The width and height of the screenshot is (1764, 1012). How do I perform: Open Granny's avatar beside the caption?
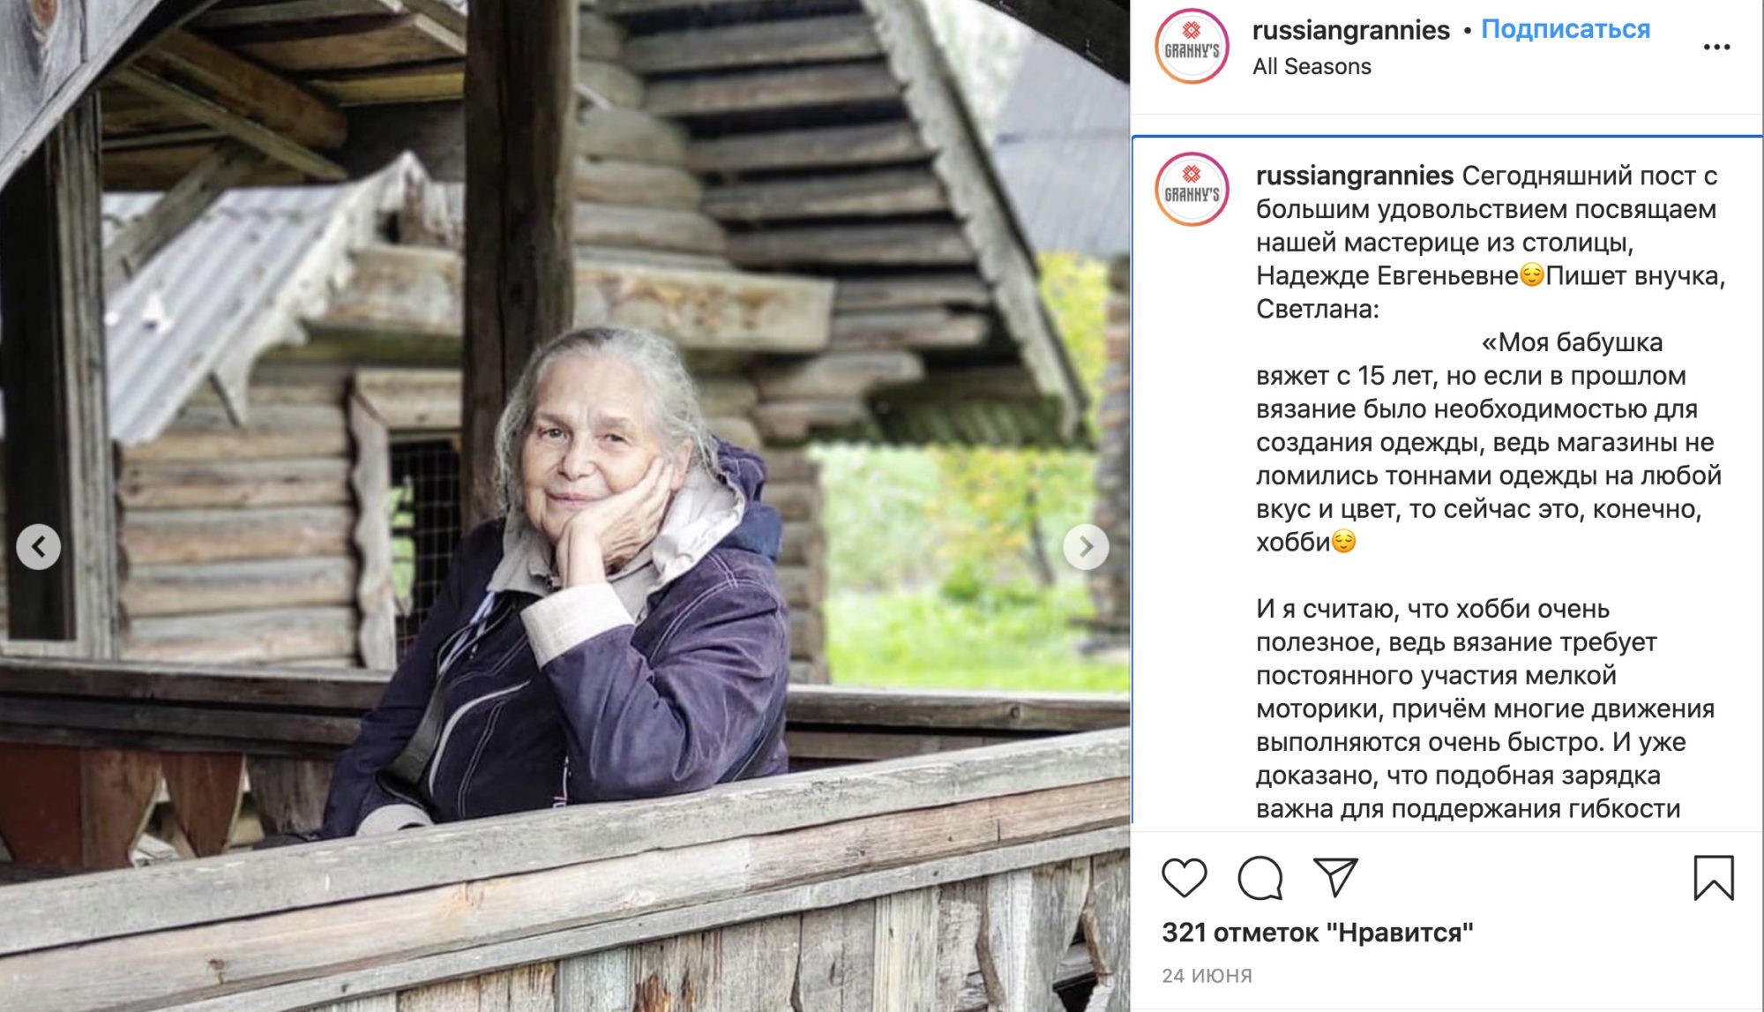tap(1192, 189)
